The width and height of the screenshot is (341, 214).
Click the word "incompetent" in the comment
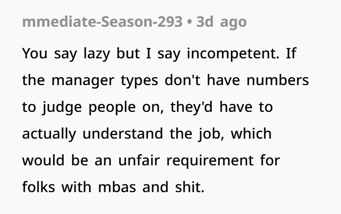[x=233, y=53]
